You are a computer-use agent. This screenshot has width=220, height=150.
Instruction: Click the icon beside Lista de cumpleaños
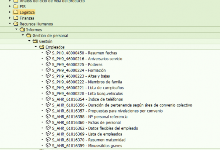tap(48, 88)
